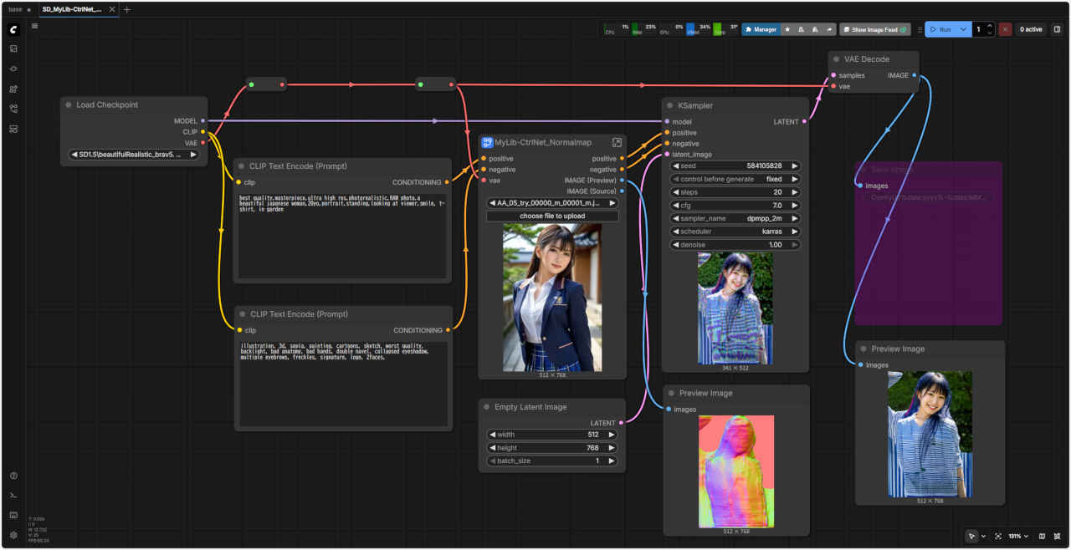Click the denoise 1.00 slider field
The image size is (1071, 550).
735,245
